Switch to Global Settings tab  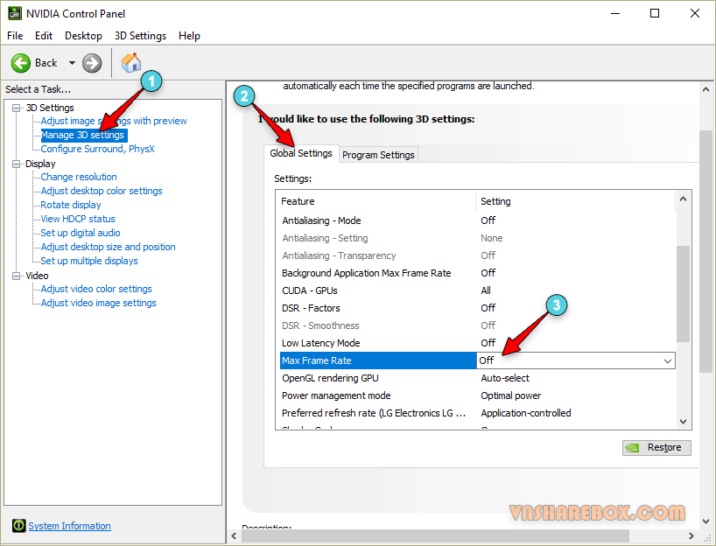[x=301, y=153]
